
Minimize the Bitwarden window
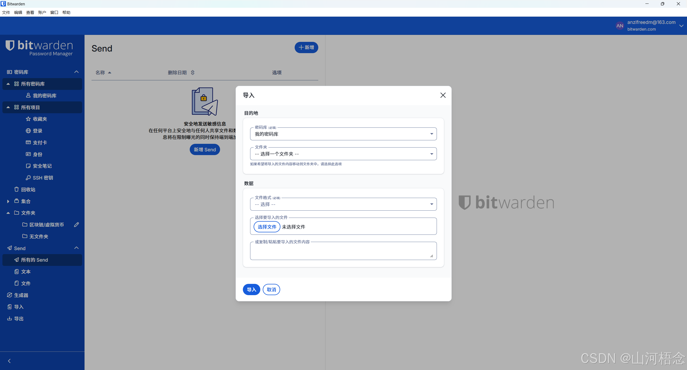647,4
